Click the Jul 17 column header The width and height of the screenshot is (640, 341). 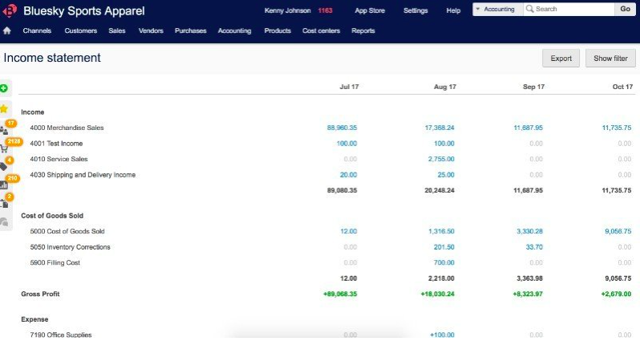click(x=349, y=87)
